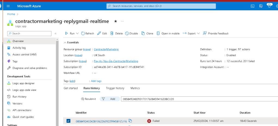Go to Home breadcrumb
This screenshot has width=278, height=126.
11,14
